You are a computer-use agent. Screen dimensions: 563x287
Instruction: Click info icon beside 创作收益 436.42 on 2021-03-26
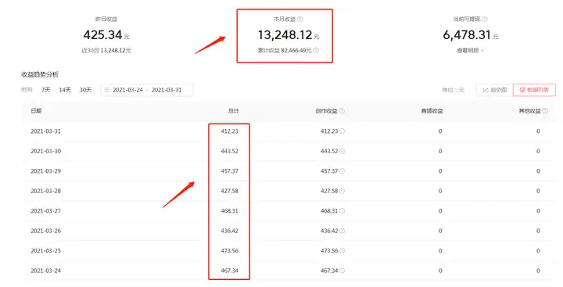coord(342,231)
